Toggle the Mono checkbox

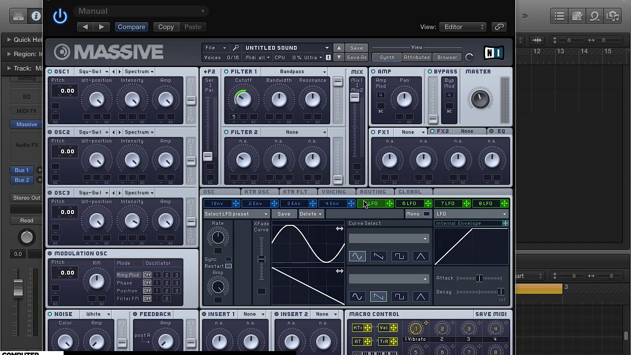click(426, 214)
